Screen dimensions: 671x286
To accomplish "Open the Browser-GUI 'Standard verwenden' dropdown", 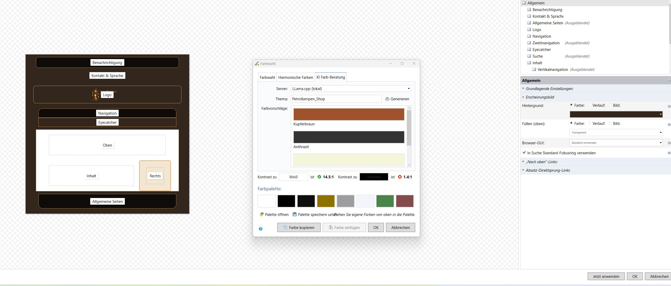I will pos(616,143).
